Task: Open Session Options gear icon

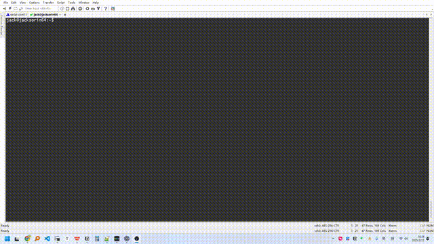Action: click(87, 9)
